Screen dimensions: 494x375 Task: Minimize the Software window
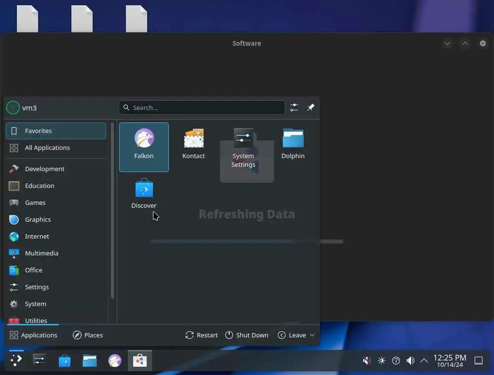pos(447,43)
